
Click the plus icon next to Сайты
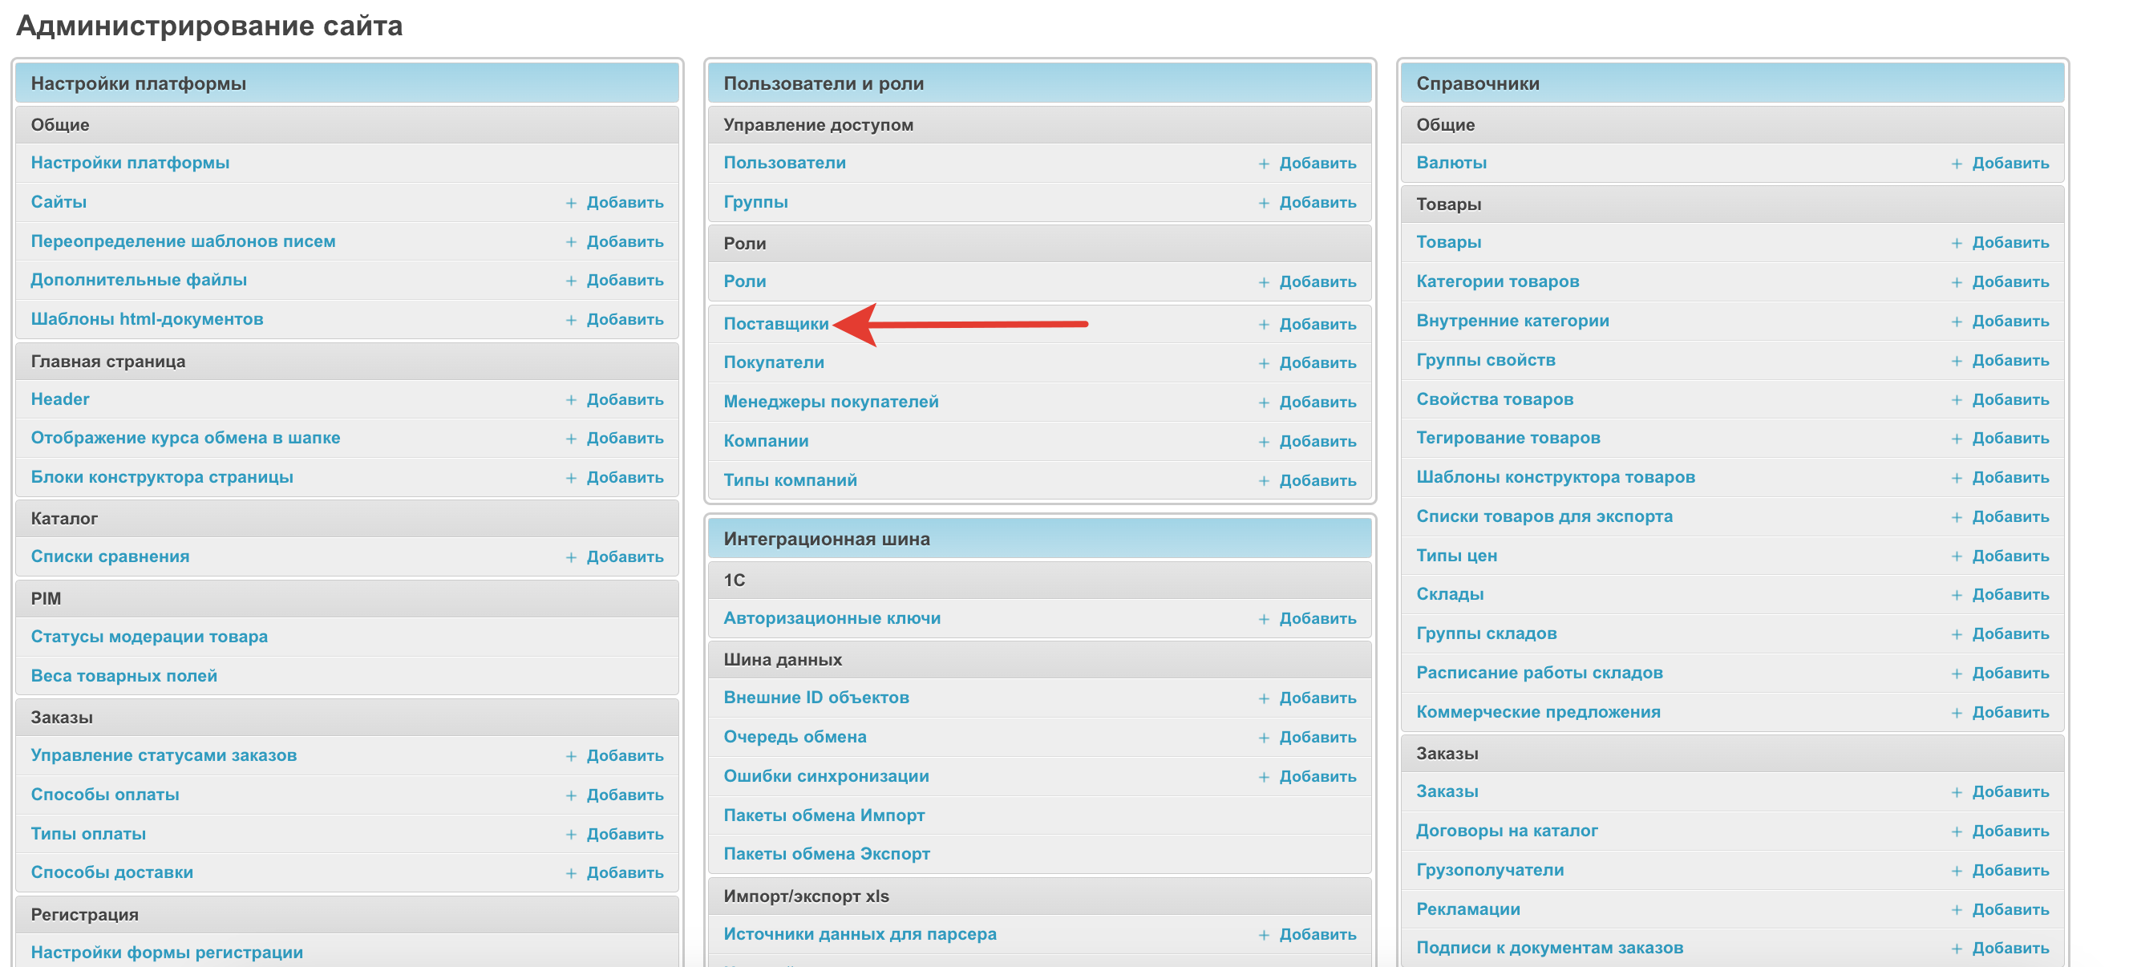(x=570, y=203)
